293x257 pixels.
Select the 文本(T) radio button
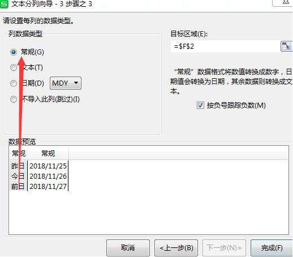click(x=14, y=68)
